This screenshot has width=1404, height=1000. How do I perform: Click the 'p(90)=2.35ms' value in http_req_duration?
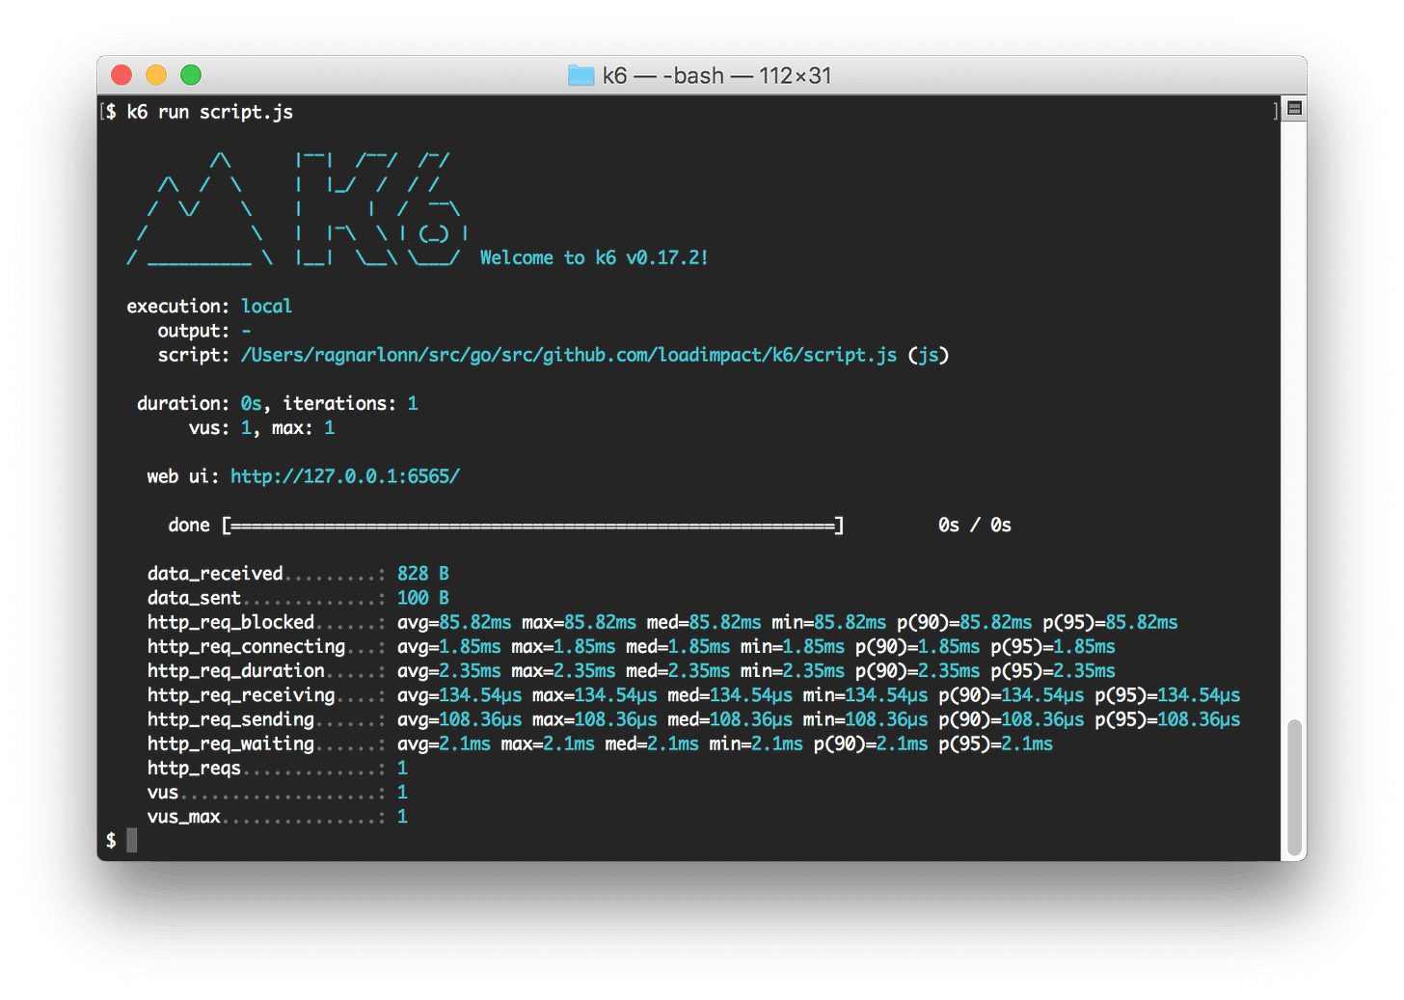(917, 670)
